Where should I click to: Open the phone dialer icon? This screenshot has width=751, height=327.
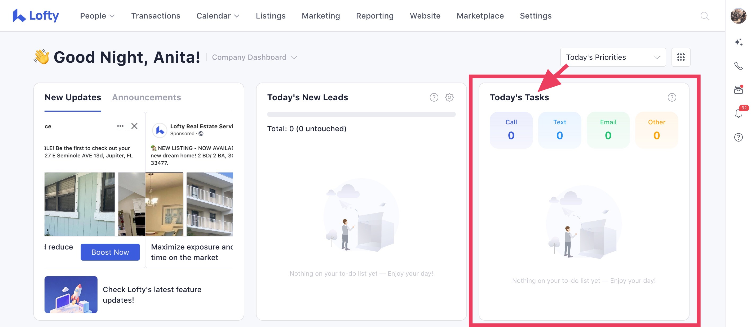click(738, 66)
